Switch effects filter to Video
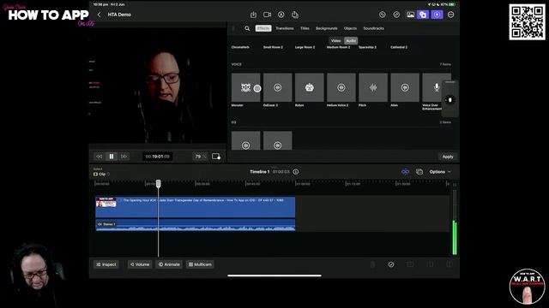This screenshot has width=549, height=308. click(x=335, y=41)
